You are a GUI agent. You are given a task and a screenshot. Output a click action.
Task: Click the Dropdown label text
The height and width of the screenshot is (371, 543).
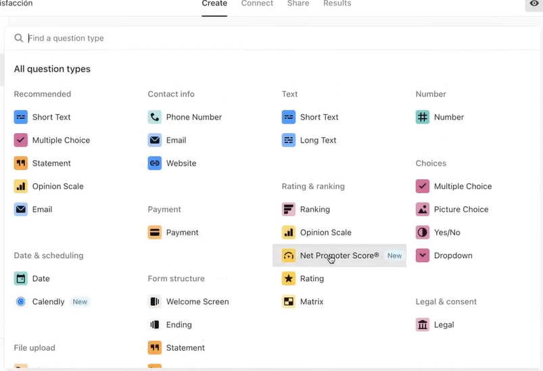[x=453, y=255]
